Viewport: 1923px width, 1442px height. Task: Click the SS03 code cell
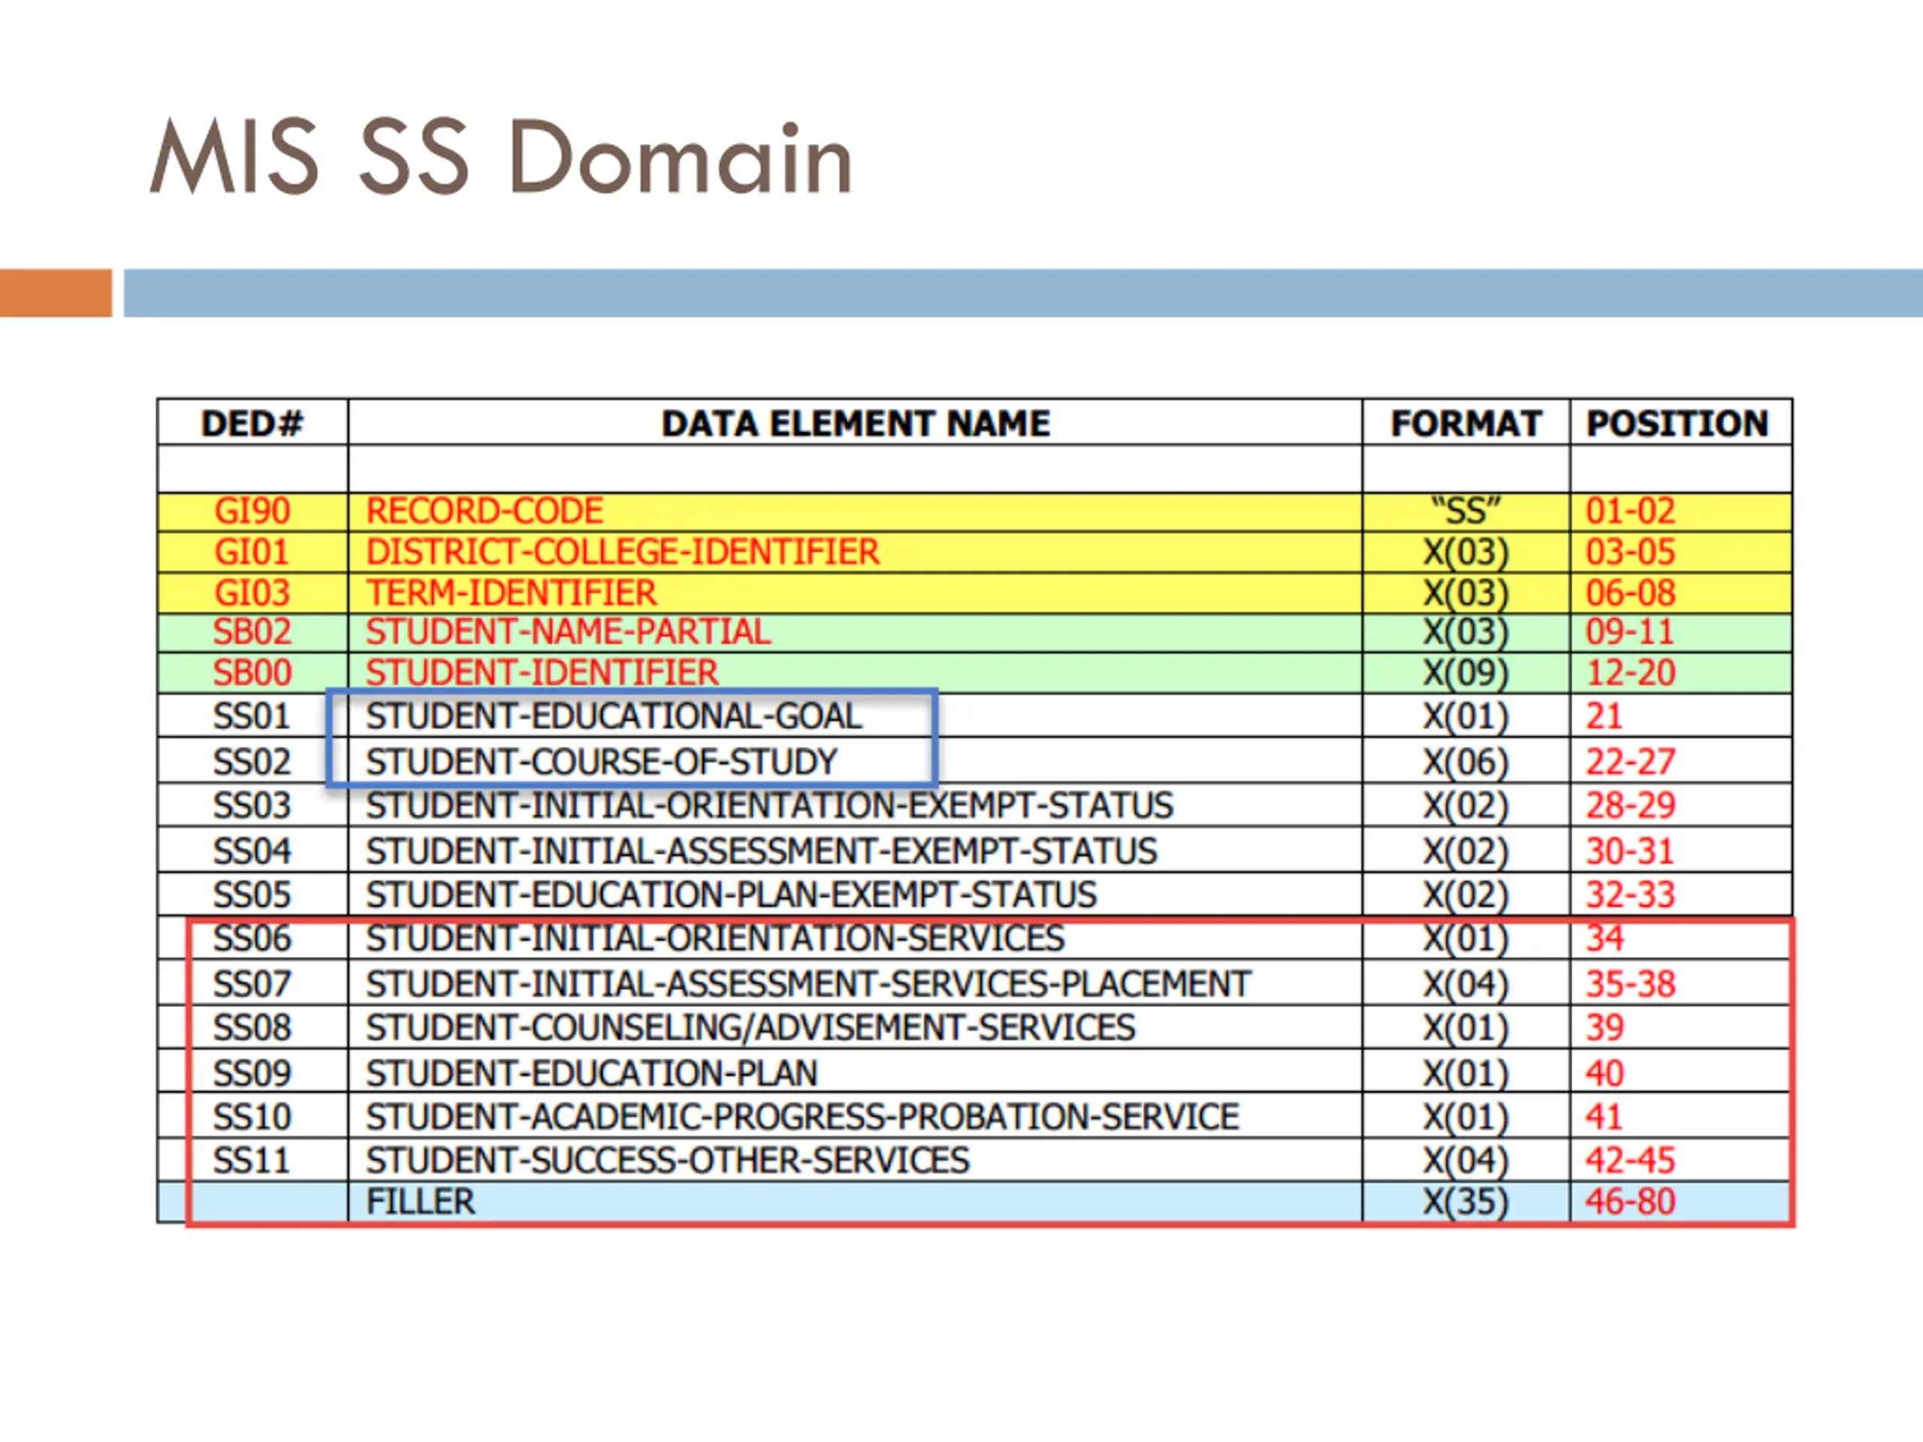click(x=252, y=806)
